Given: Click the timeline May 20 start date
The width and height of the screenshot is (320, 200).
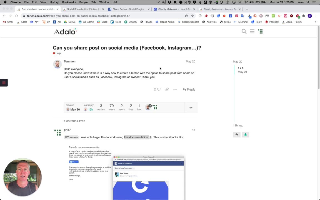Looking at the screenshot, I should (x=237, y=62).
